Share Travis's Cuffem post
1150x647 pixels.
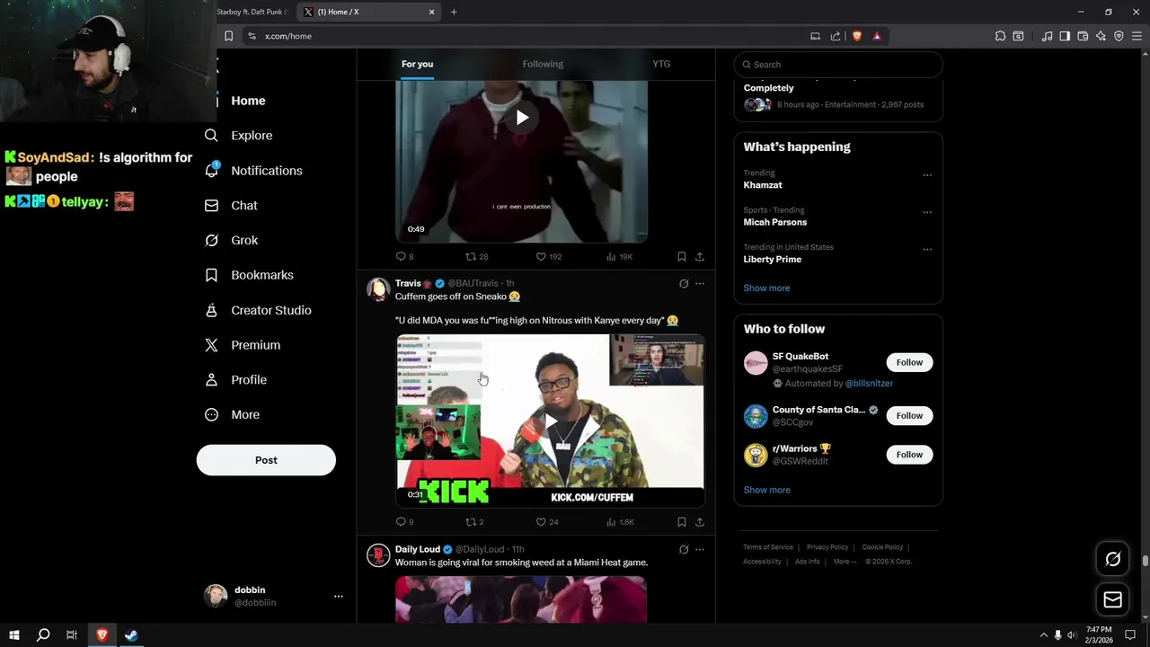click(x=700, y=522)
